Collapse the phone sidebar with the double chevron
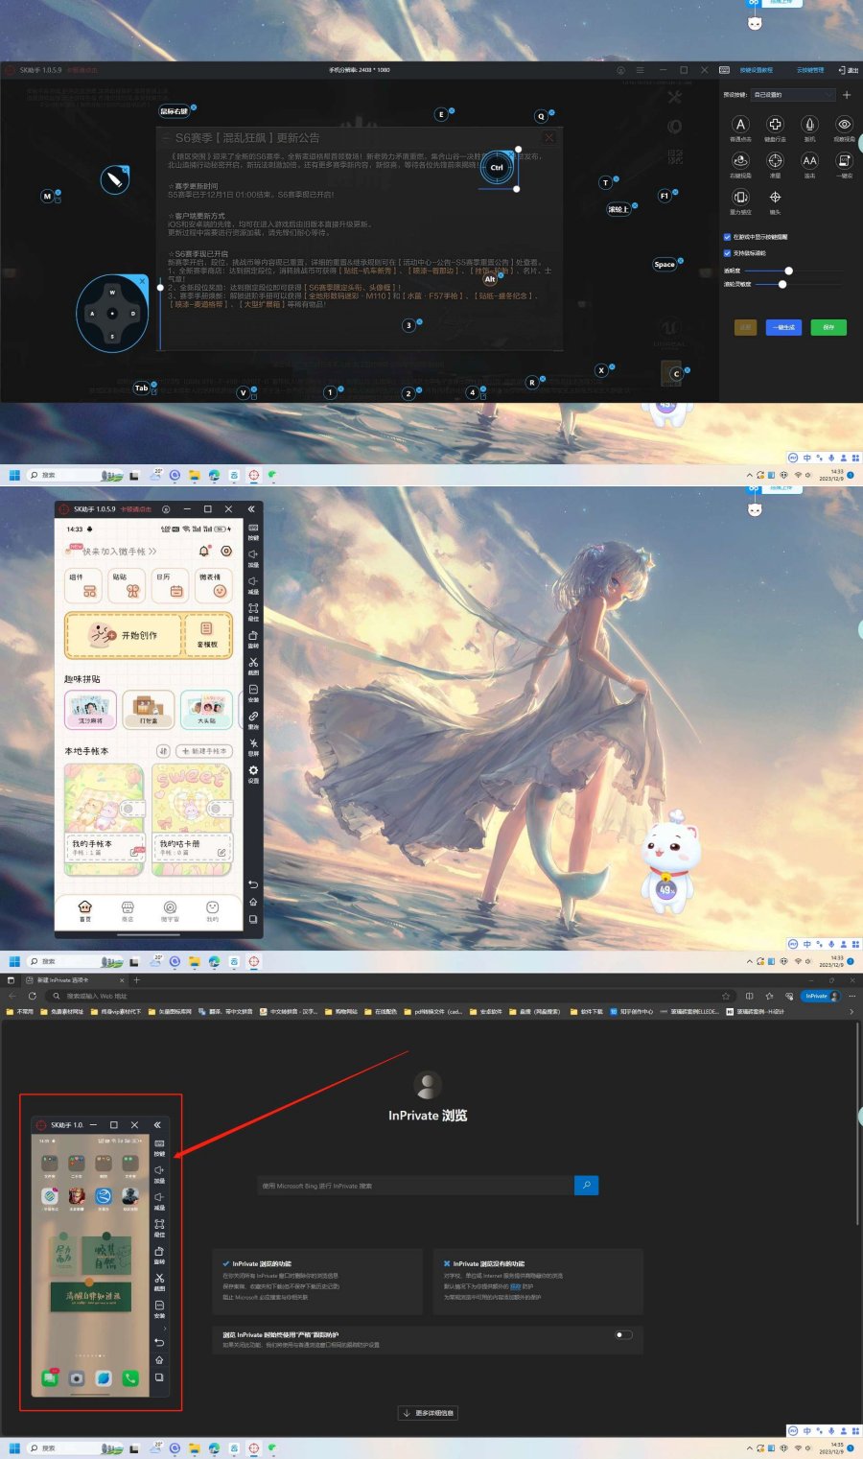The width and height of the screenshot is (863, 1459). tap(251, 509)
